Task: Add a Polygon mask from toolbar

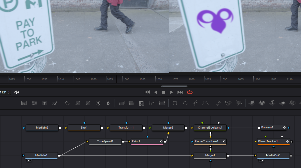Action: coord(195,103)
